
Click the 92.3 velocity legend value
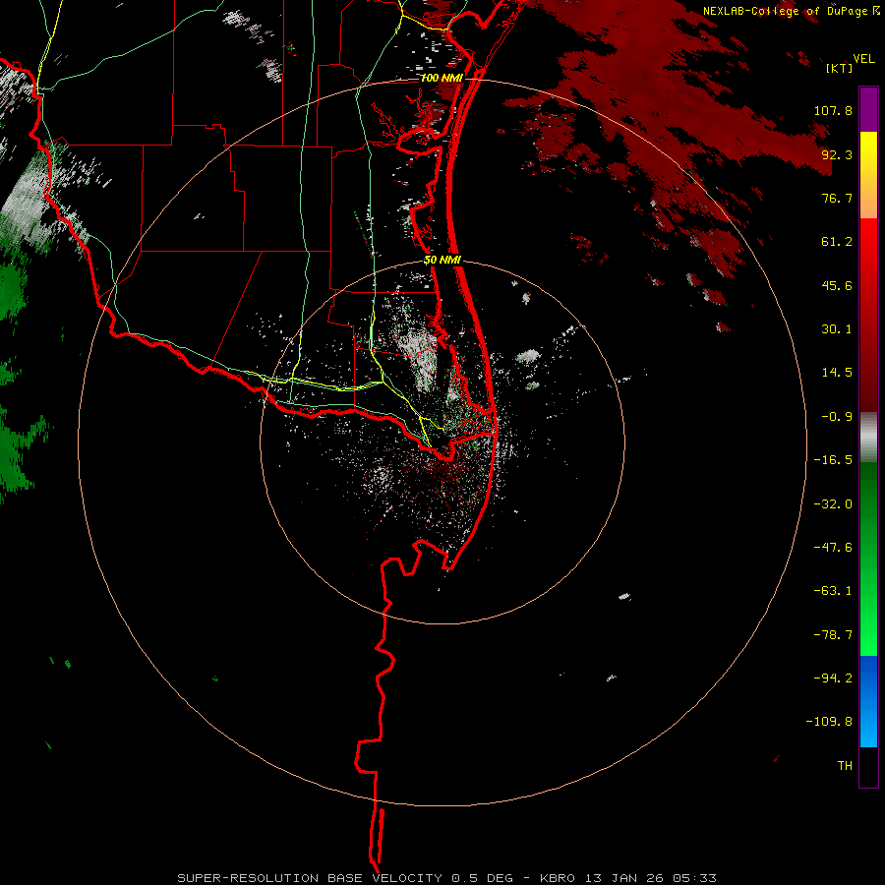pyautogui.click(x=837, y=154)
